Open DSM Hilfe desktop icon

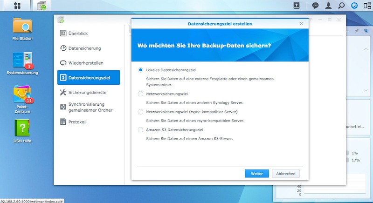22,131
